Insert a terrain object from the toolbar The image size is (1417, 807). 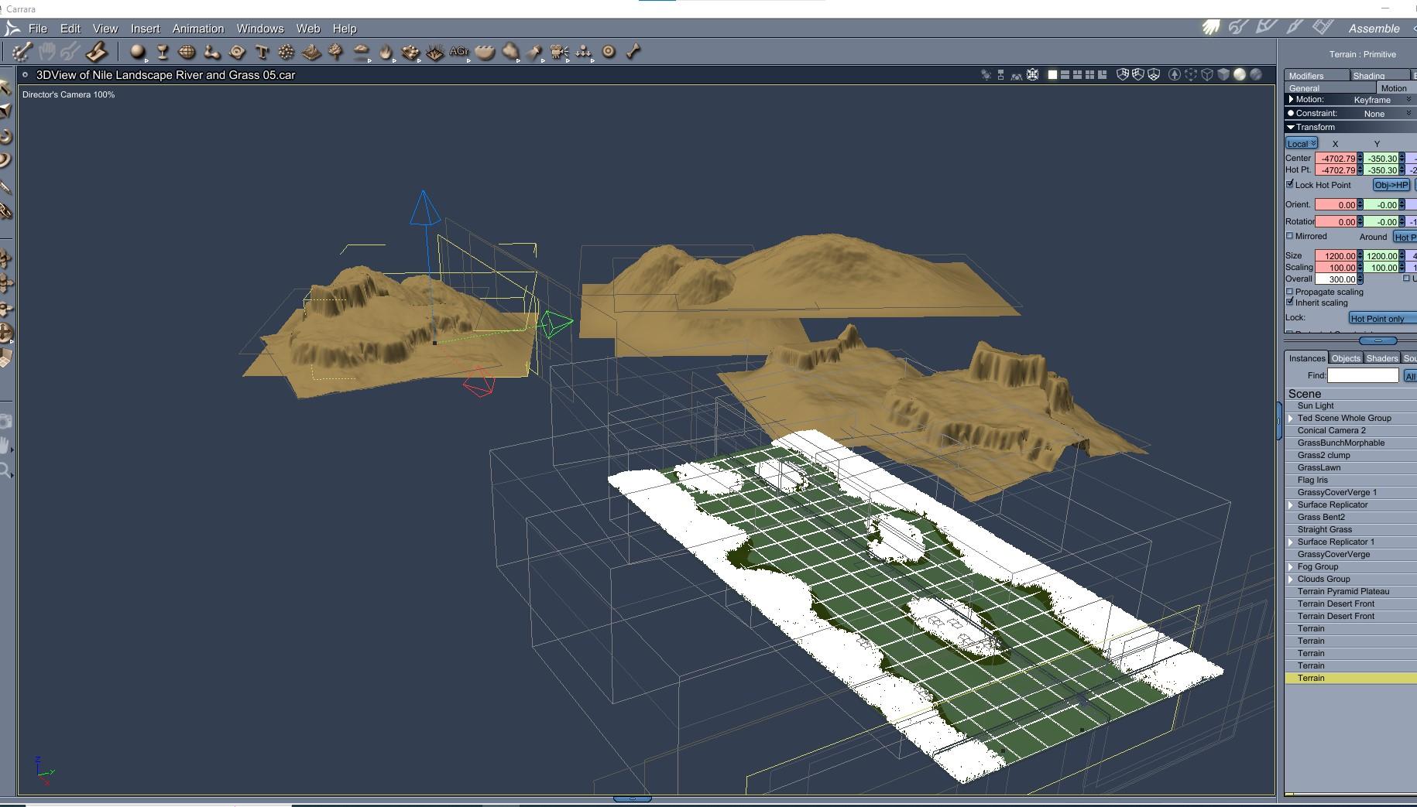(x=311, y=52)
